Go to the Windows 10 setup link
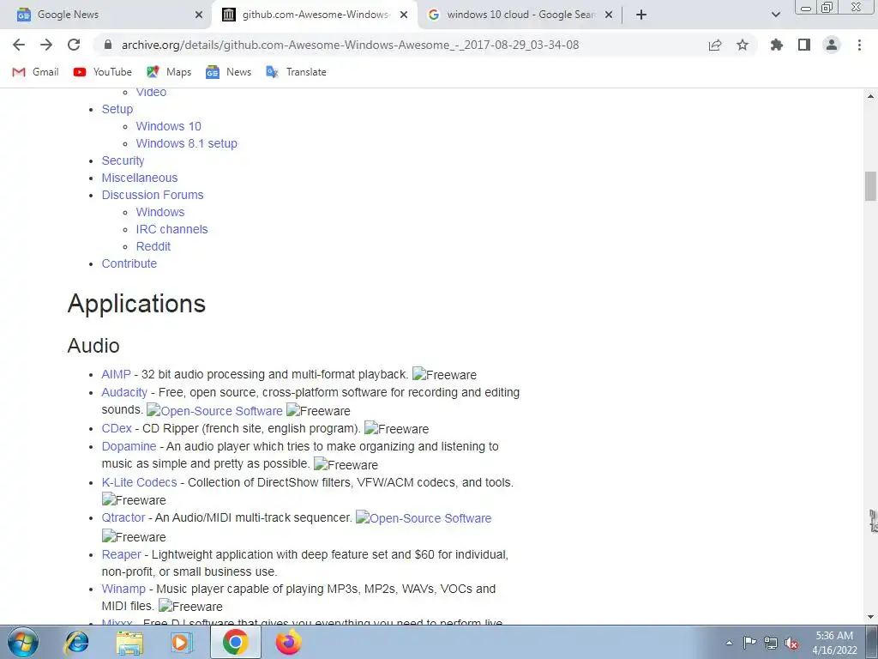The image size is (878, 659). point(169,126)
